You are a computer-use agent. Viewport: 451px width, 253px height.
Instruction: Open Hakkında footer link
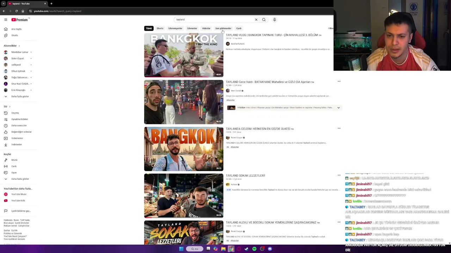pos(8,220)
